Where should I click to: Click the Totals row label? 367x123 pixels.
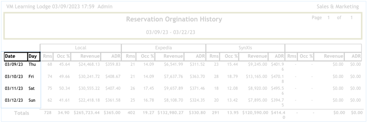pyautogui.click(x=22, y=113)
